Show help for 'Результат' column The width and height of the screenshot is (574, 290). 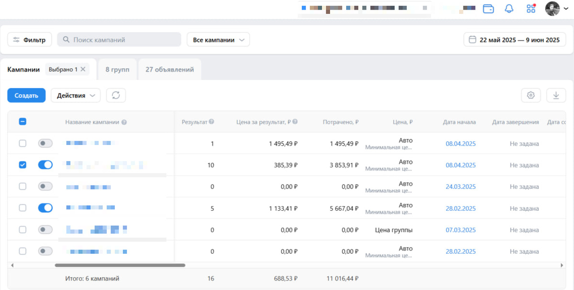pos(211,122)
